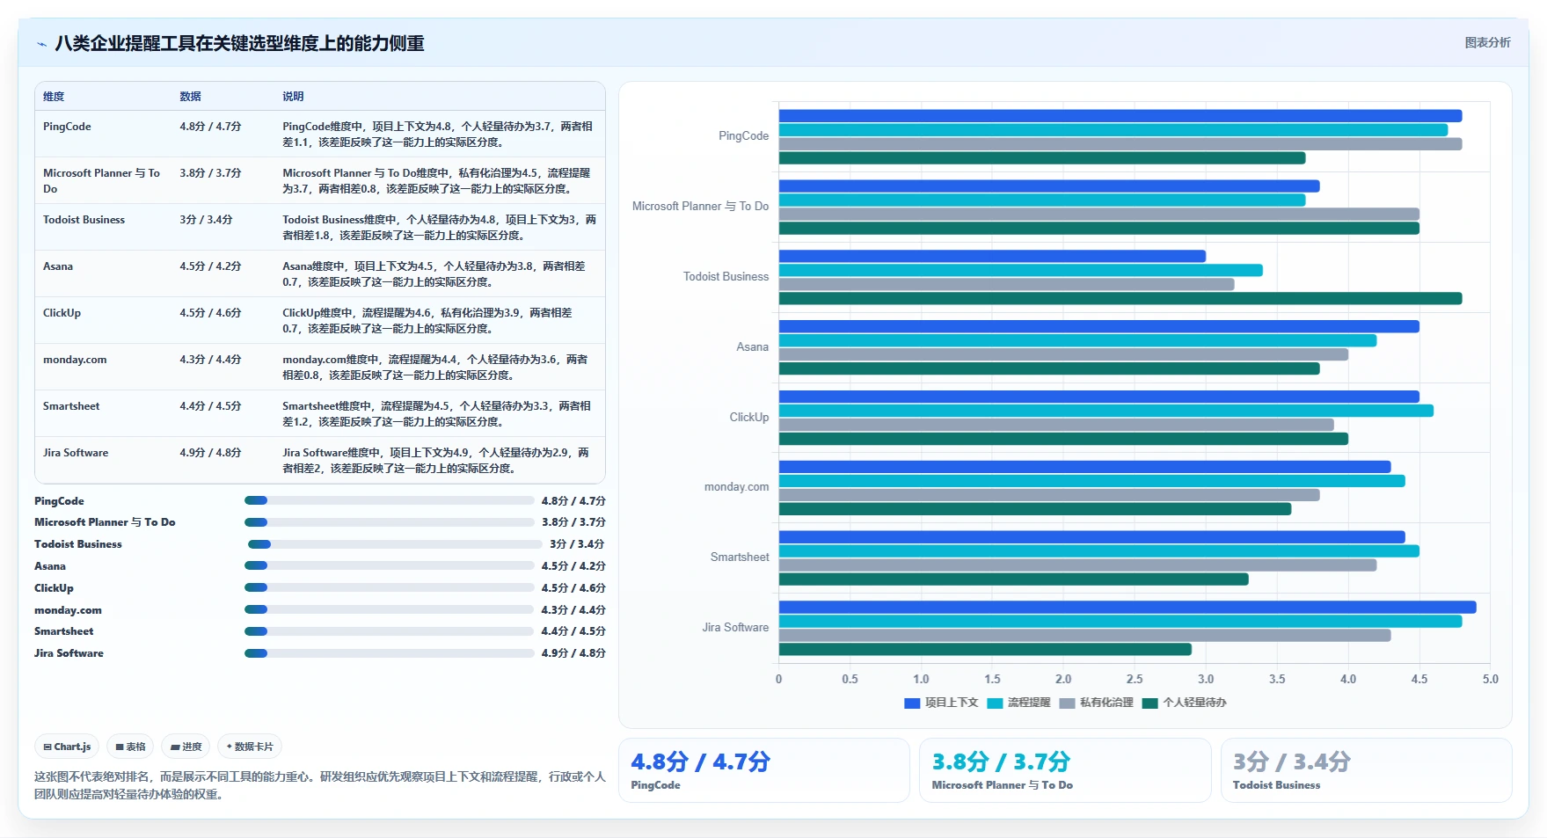Click the monday.com progress bar
The height and width of the screenshot is (838, 1547).
[389, 609]
